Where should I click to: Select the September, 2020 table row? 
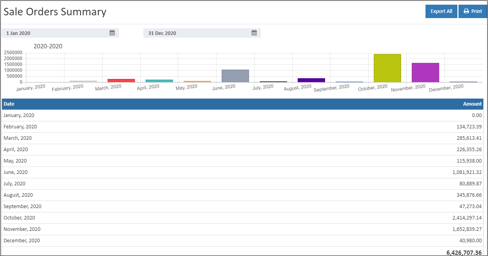tap(242, 207)
